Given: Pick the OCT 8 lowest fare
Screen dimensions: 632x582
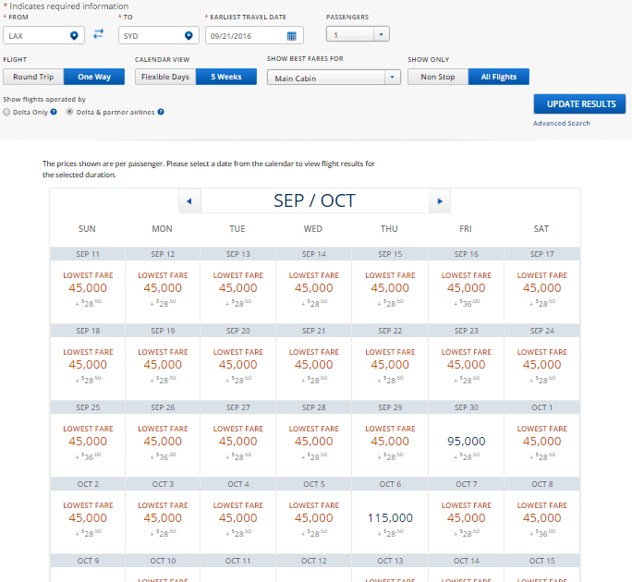Looking at the screenshot, I should pos(541,521).
